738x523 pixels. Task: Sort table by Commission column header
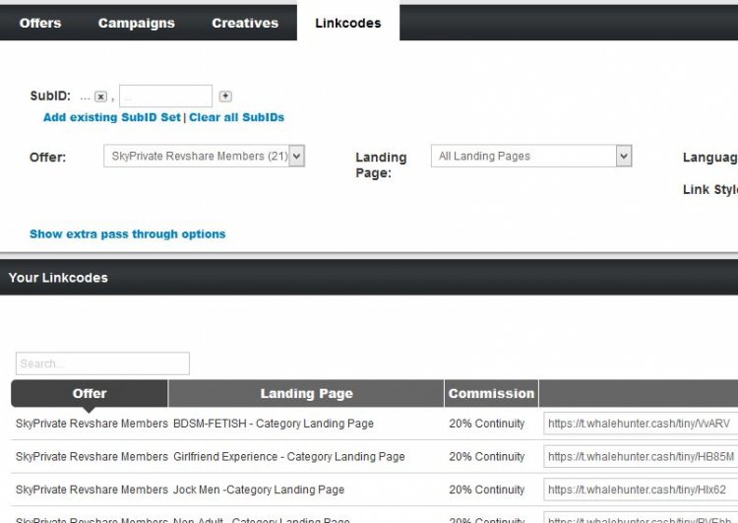pyautogui.click(x=491, y=393)
